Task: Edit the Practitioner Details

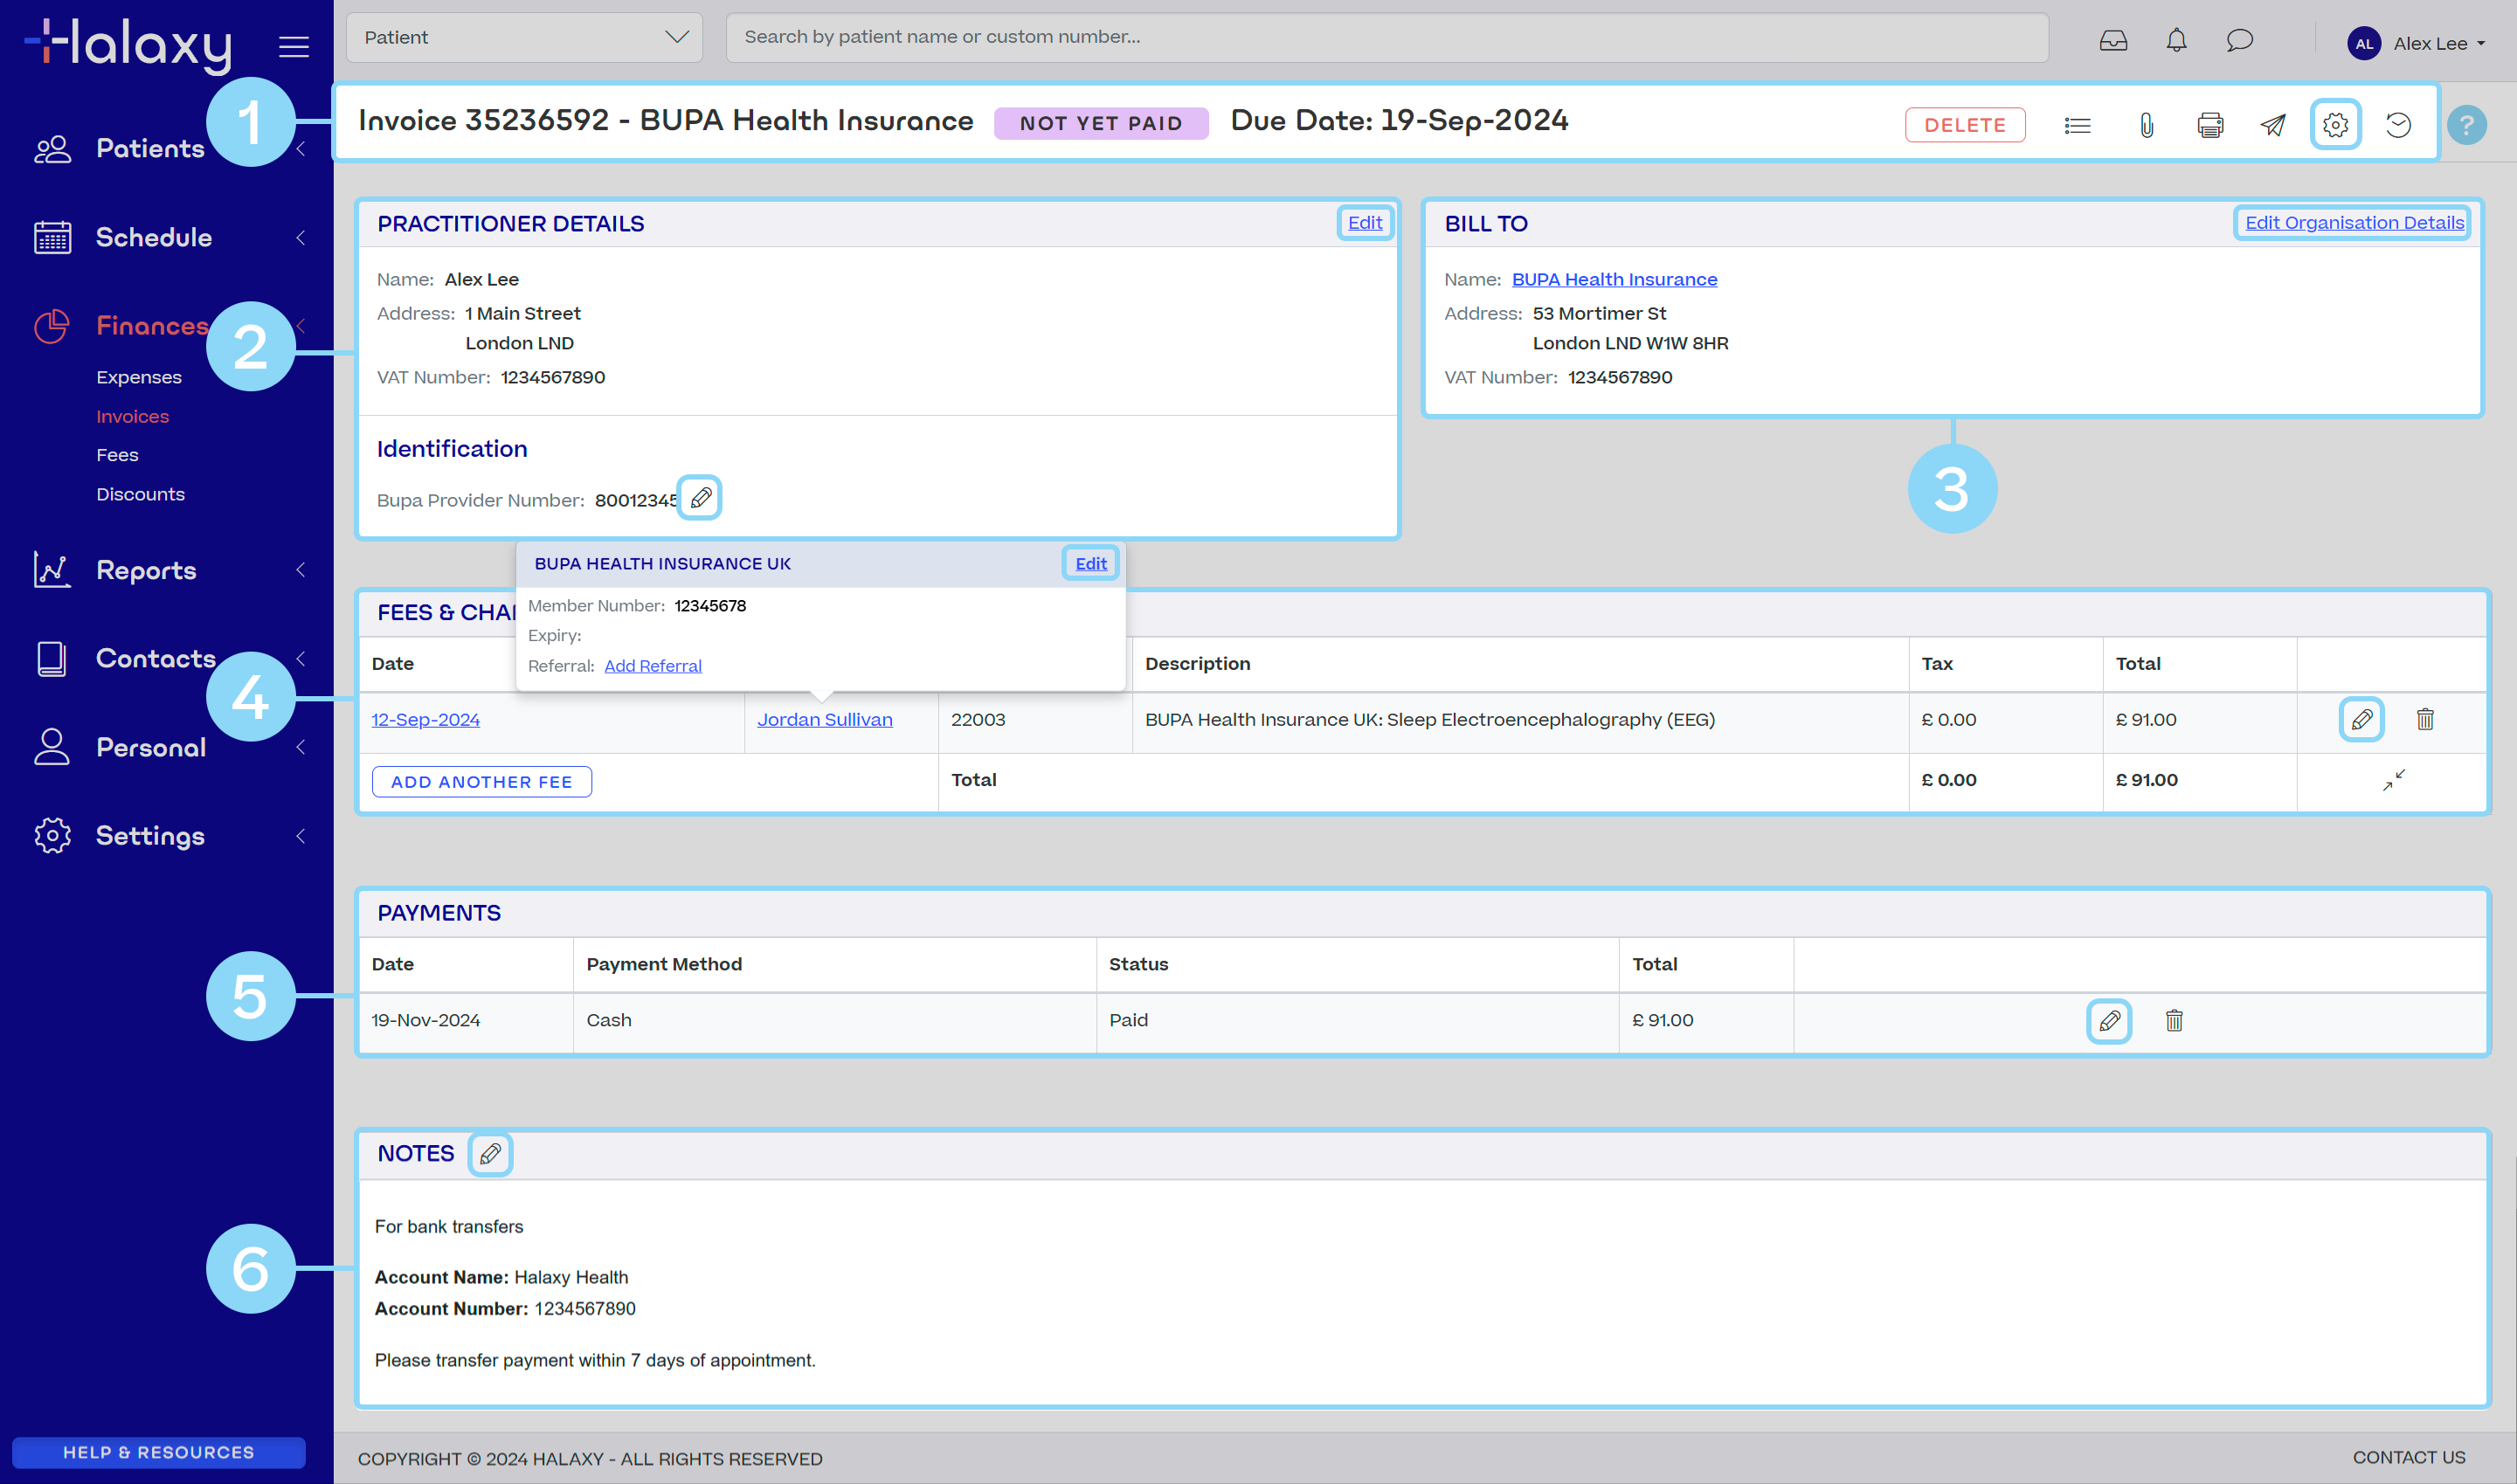Action: tap(1364, 222)
